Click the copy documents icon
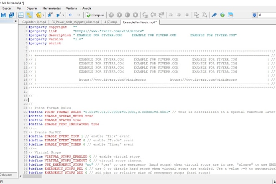276x184 pixels. point(197,15)
